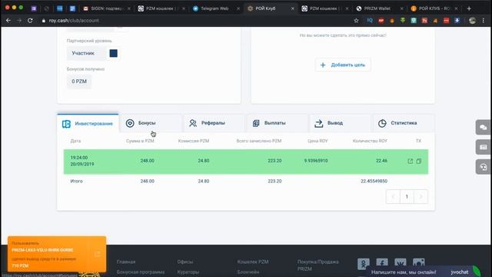Click the blue partner level color square
Image resolution: width=492 pixels, height=277 pixels.
coord(113,53)
